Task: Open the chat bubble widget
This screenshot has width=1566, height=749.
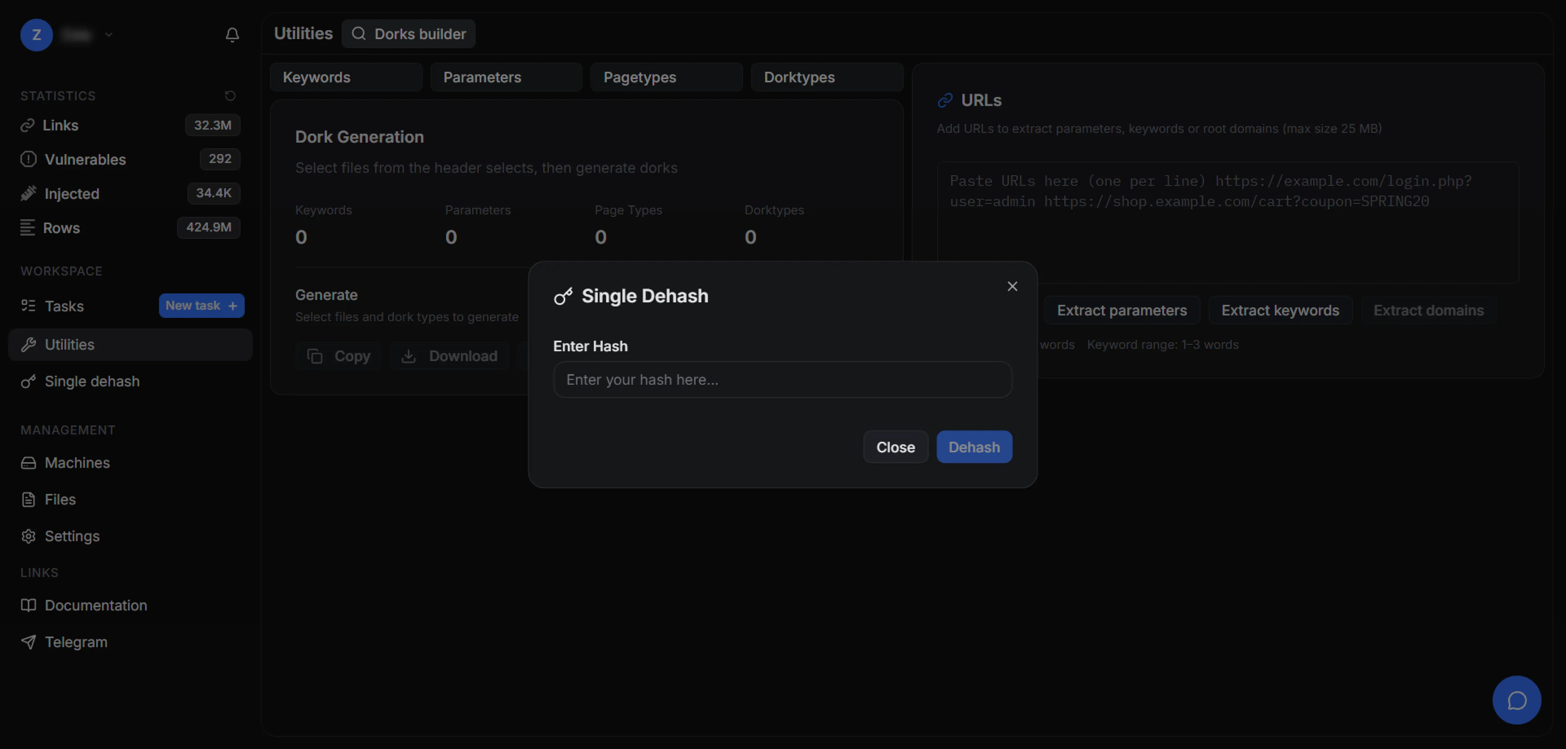Action: point(1516,700)
